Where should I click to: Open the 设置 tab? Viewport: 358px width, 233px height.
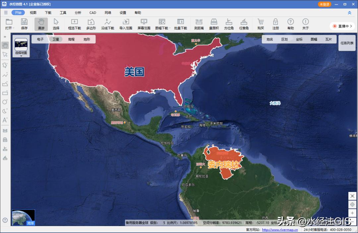tap(123, 13)
